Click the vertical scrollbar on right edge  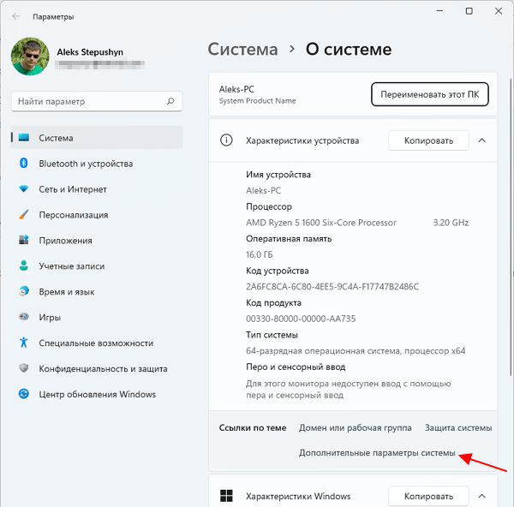tap(511, 227)
